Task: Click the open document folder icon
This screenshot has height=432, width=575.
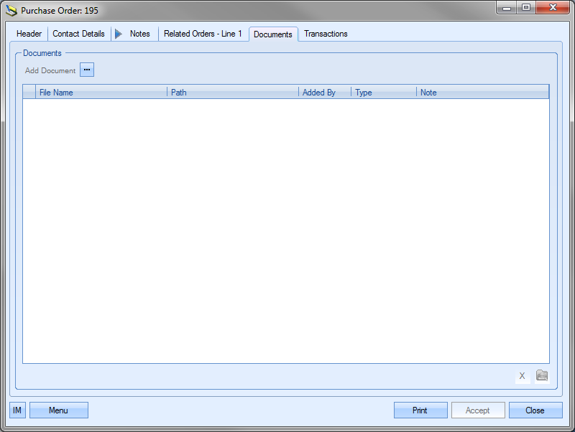Action: 542,375
